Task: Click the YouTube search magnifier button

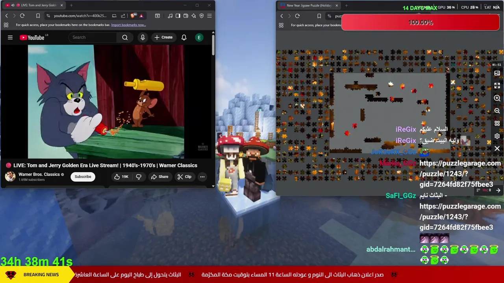Action: [x=125, y=37]
